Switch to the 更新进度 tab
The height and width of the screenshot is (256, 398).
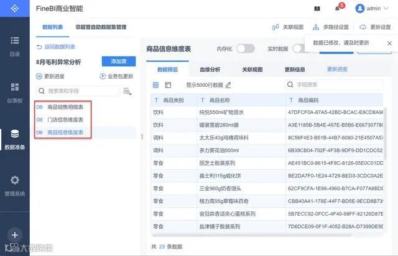[337, 69]
